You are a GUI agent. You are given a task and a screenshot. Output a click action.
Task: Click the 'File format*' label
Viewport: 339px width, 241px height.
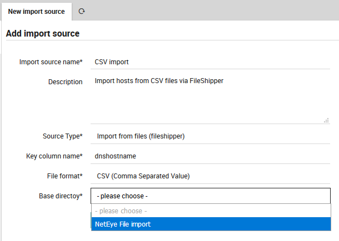pyautogui.click(x=64, y=176)
